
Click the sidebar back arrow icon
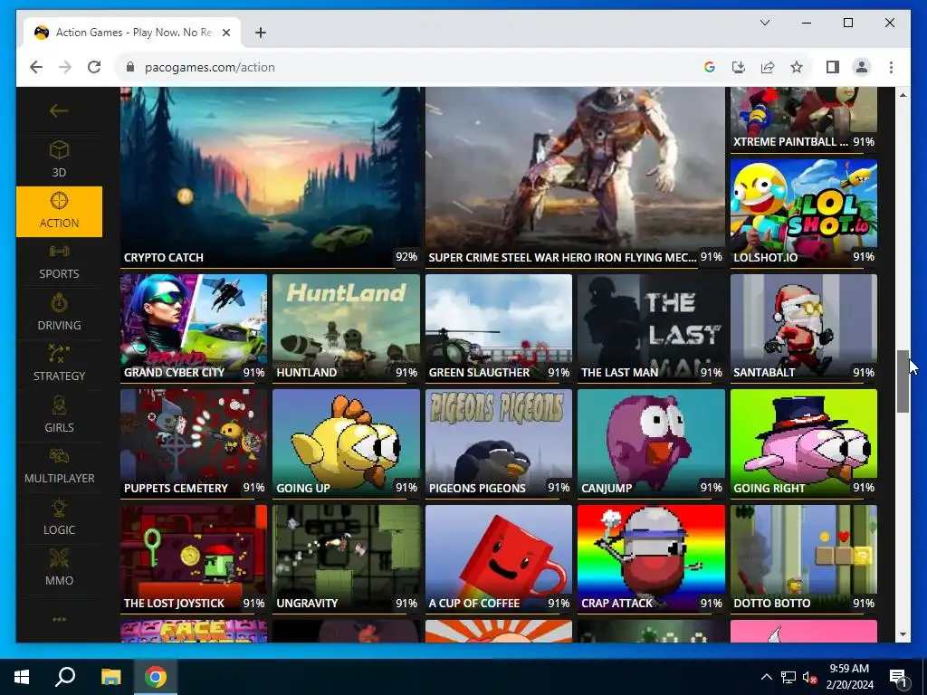click(59, 110)
